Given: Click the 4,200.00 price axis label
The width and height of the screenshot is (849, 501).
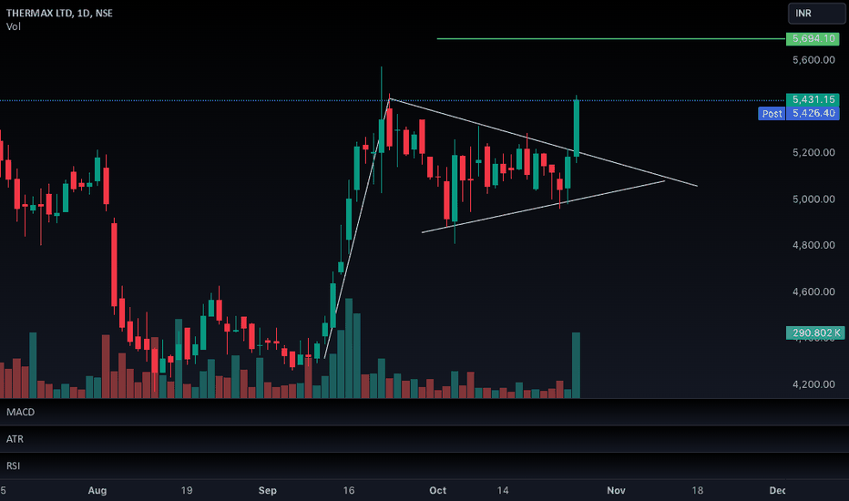Looking at the screenshot, I should click(x=813, y=384).
